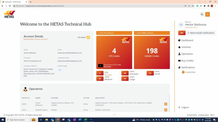Open a new browser tab with plus

31,2
